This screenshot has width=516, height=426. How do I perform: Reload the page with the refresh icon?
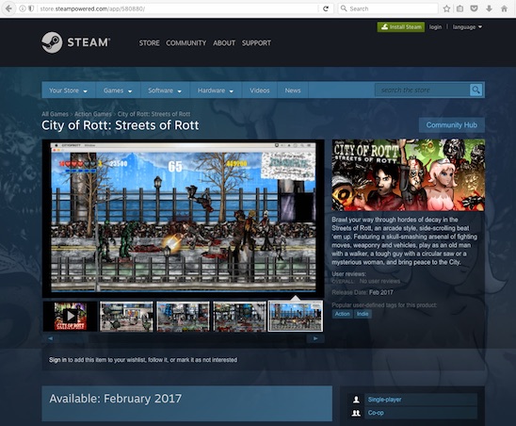(326, 8)
